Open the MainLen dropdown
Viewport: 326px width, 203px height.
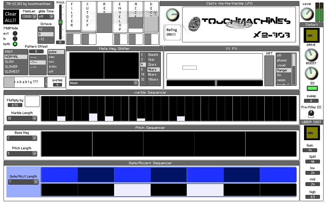[x=29, y=17]
